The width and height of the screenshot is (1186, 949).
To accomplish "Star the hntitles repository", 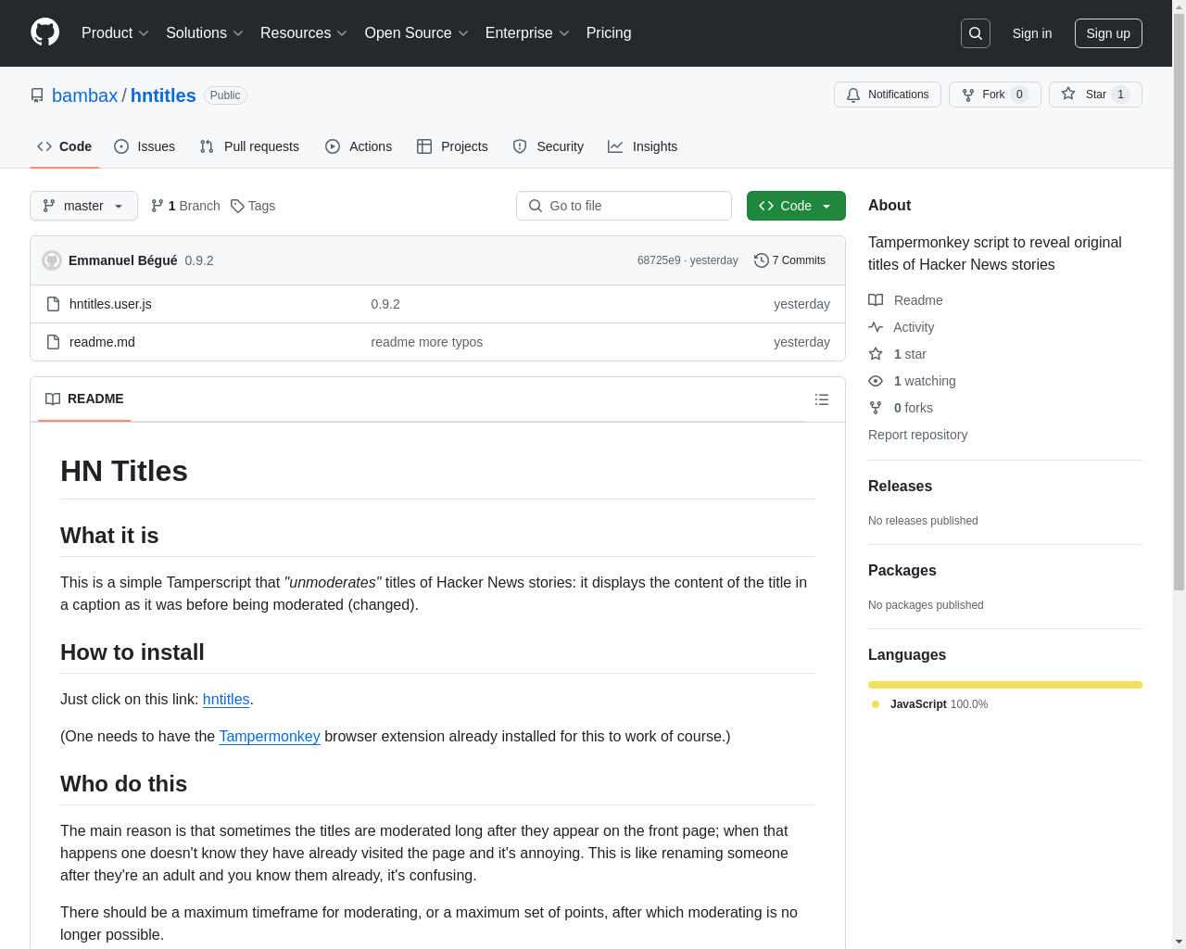I will (x=1095, y=95).
